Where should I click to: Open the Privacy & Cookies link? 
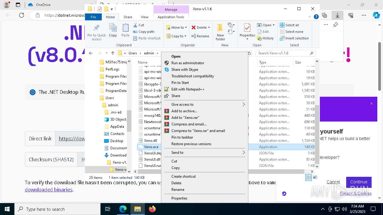pyautogui.click(x=356, y=193)
